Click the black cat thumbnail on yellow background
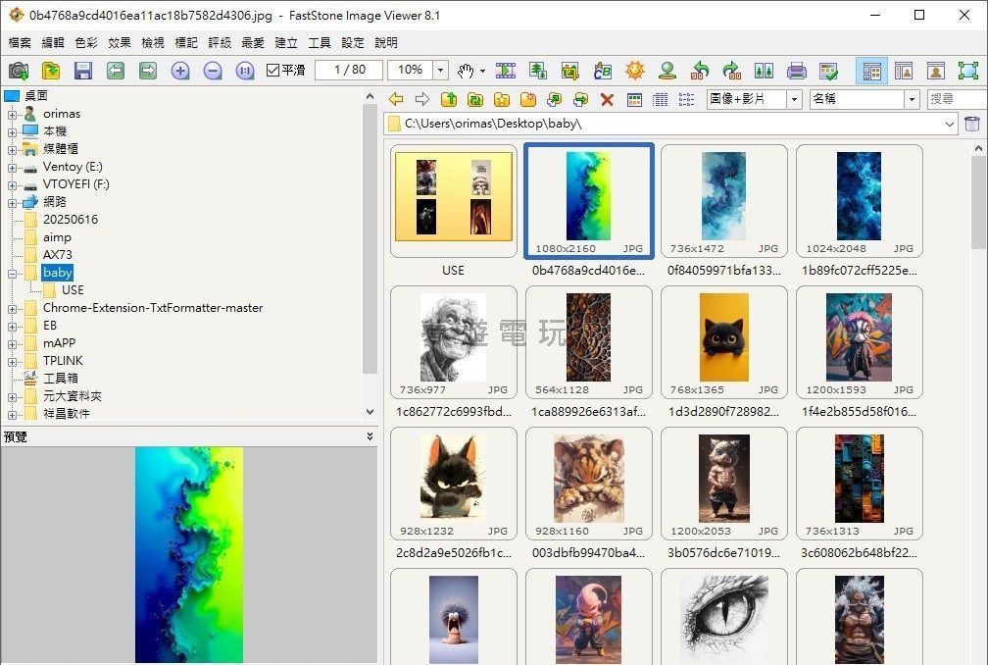This screenshot has height=665, width=988. [x=724, y=337]
